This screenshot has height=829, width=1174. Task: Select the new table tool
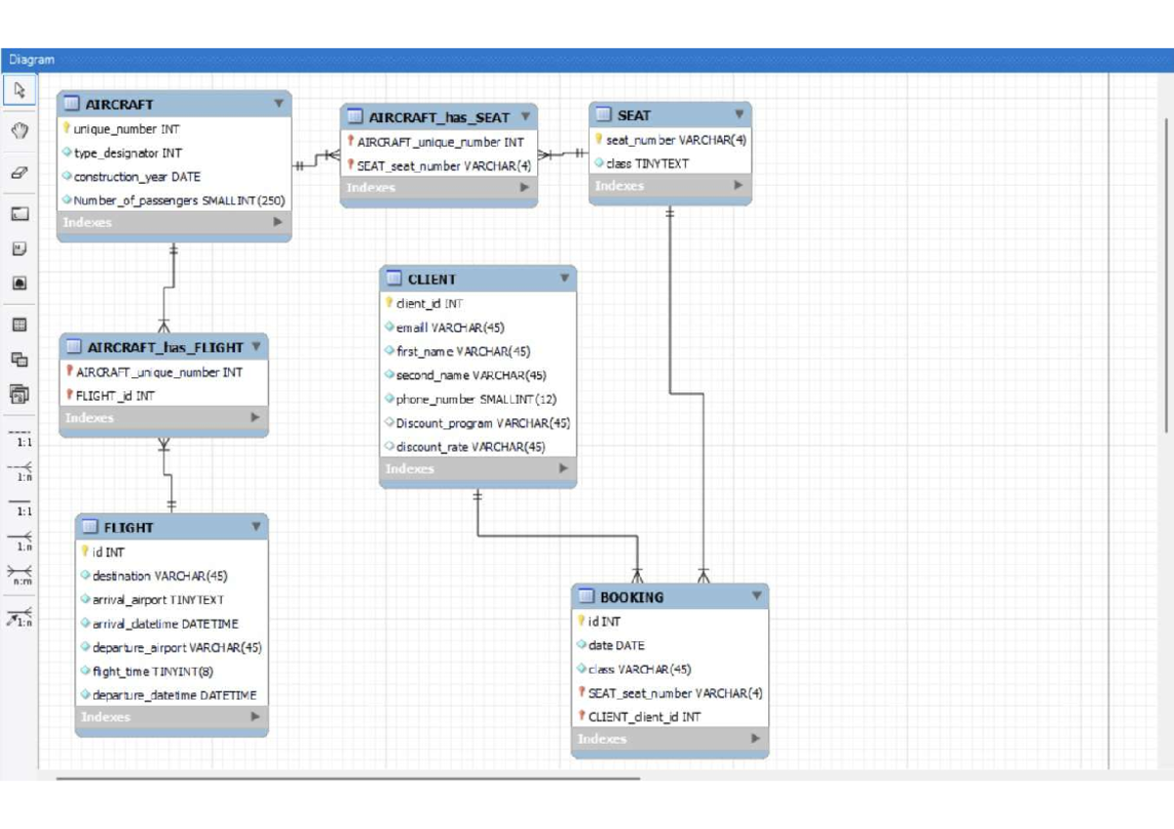click(x=19, y=325)
